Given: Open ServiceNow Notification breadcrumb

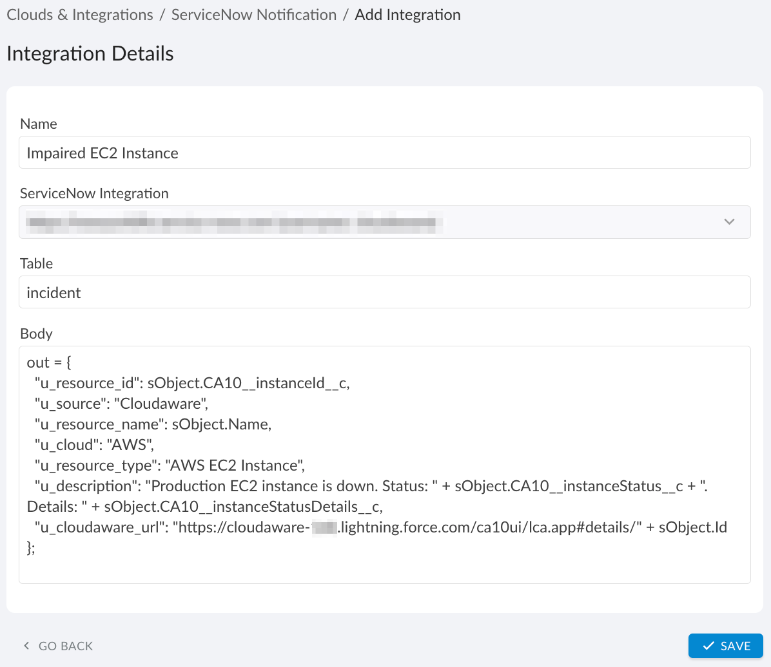Looking at the screenshot, I should click(254, 15).
